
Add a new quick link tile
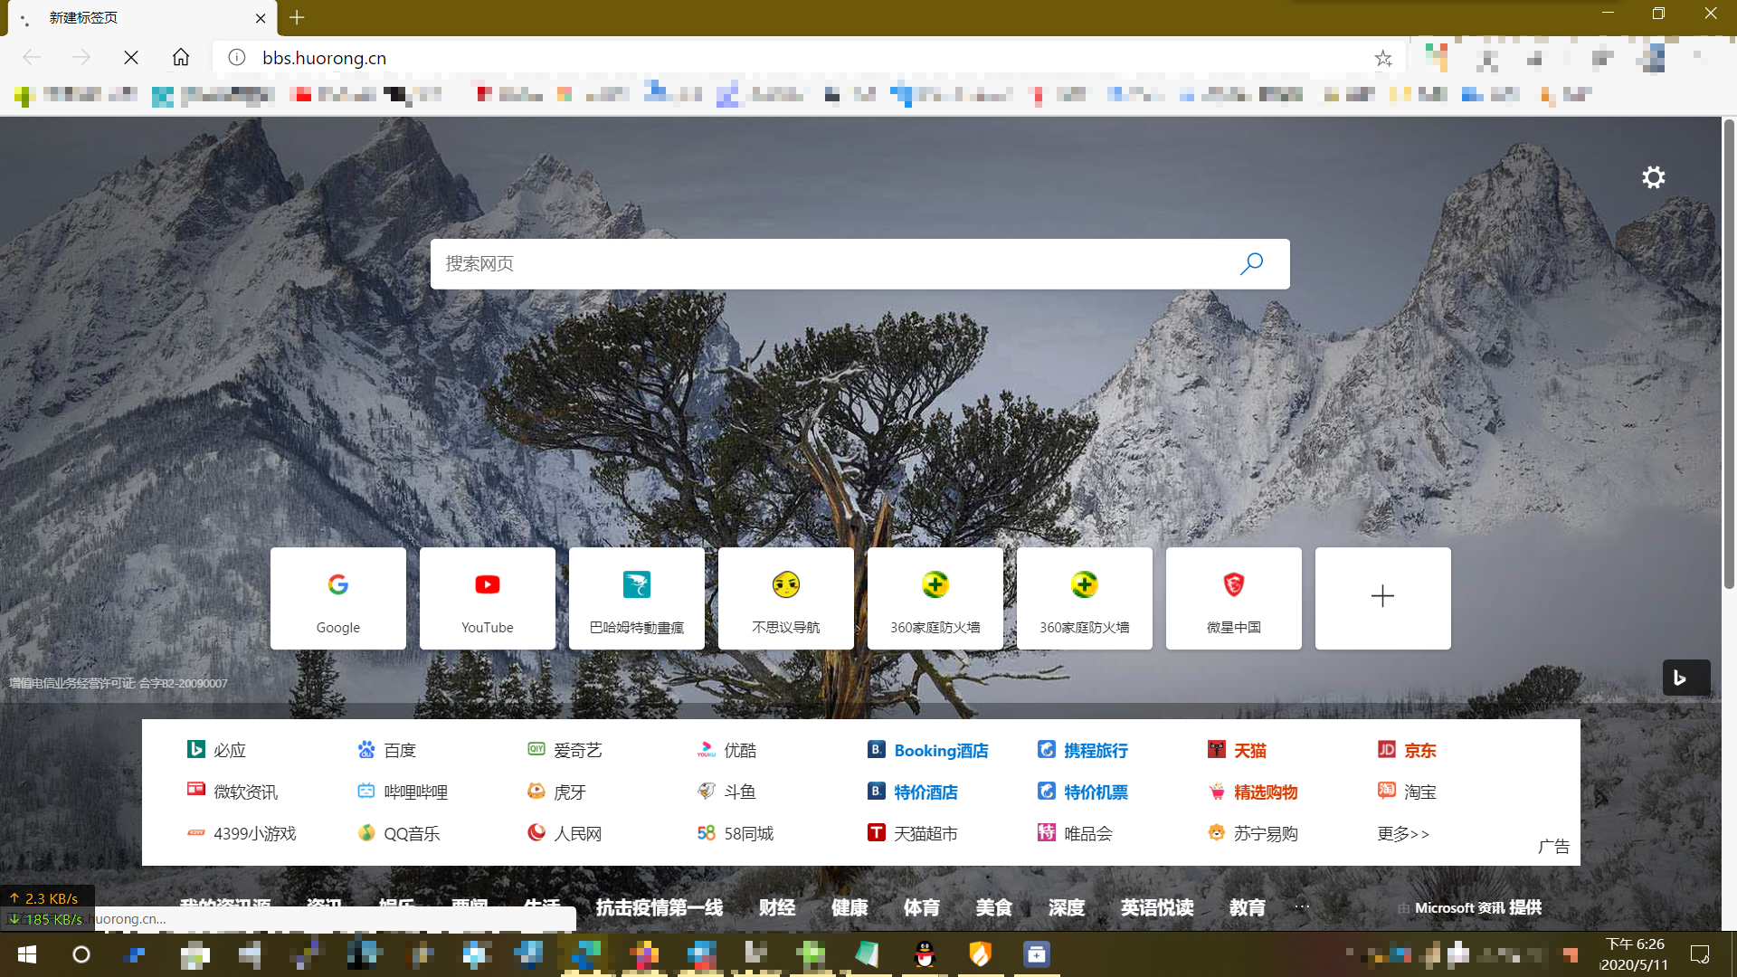tap(1381, 598)
